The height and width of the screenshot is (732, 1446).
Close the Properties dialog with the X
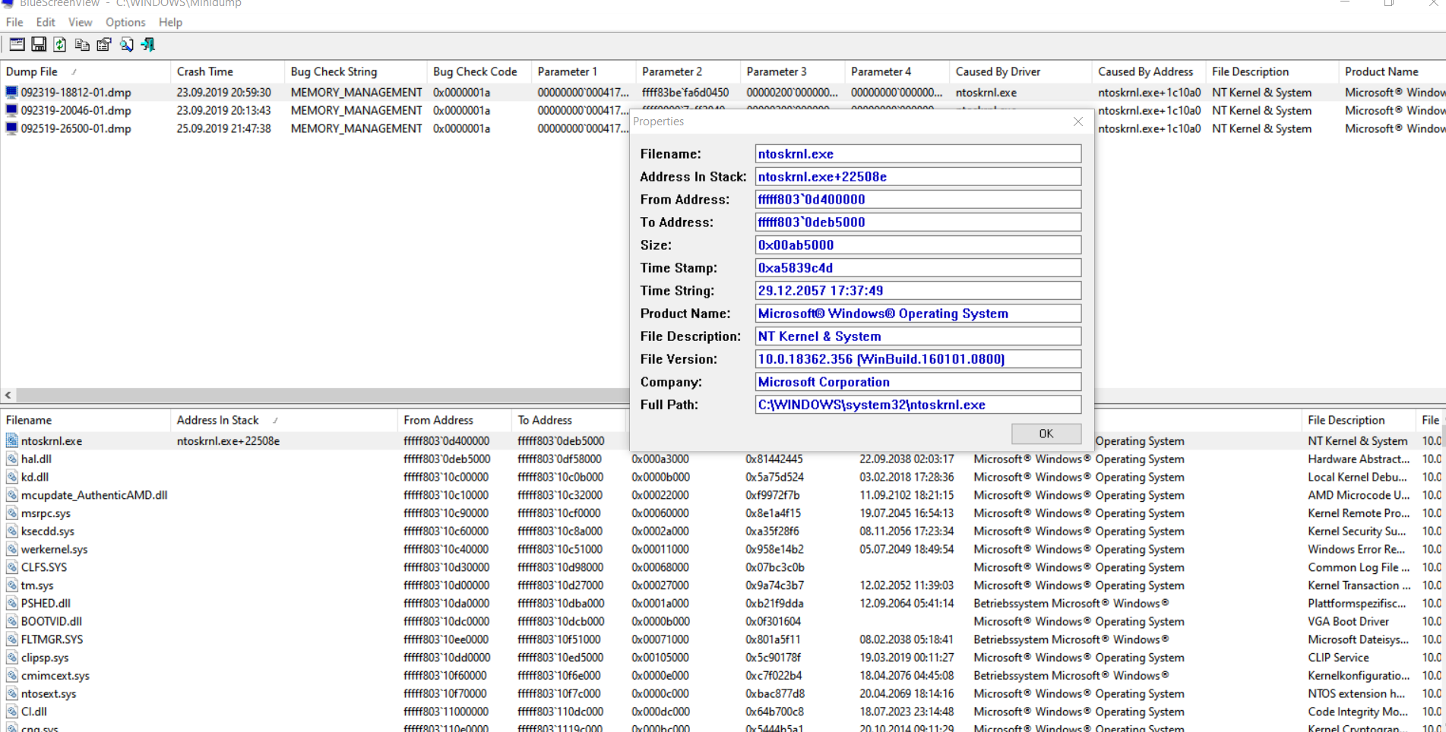[1077, 121]
